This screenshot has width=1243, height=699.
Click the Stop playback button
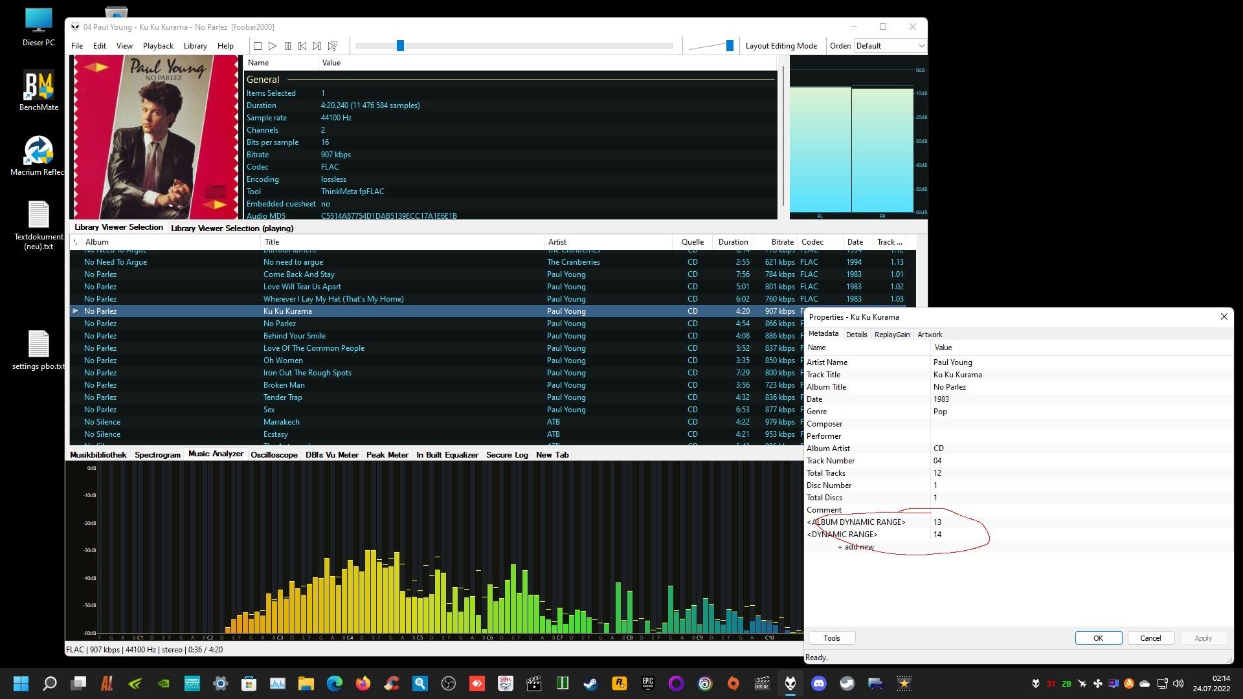(x=258, y=46)
